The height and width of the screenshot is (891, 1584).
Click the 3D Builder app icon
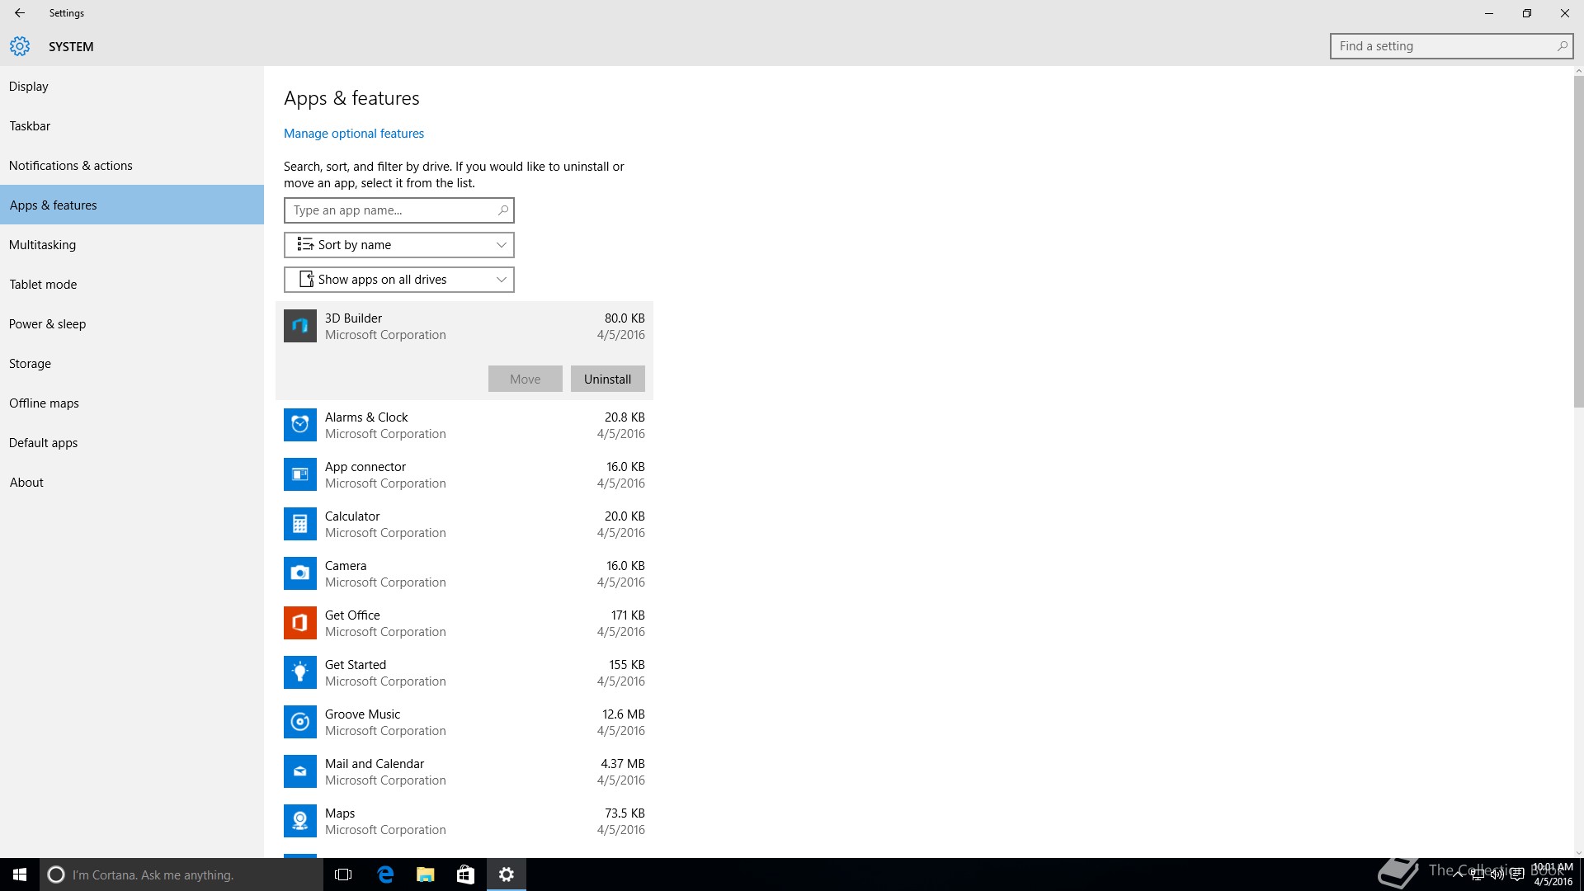pyautogui.click(x=300, y=326)
